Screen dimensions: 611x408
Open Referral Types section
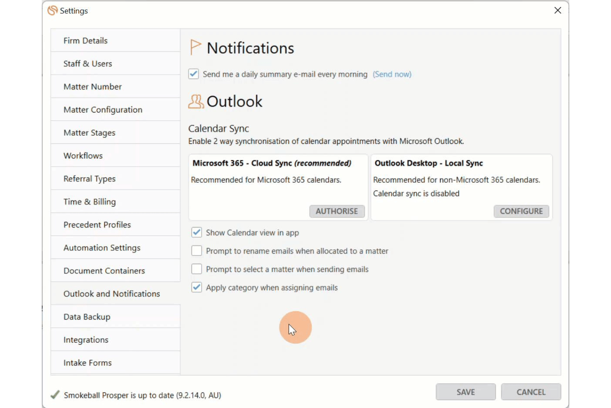pyautogui.click(x=116, y=179)
